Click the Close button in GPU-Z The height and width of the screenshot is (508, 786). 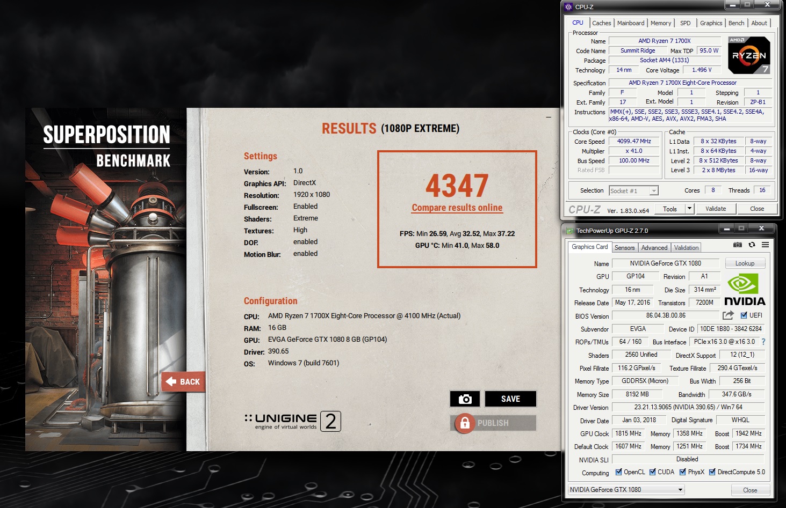pyautogui.click(x=750, y=490)
